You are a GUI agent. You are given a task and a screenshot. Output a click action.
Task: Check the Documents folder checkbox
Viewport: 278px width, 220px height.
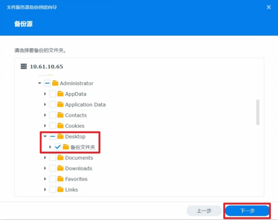[52, 158]
